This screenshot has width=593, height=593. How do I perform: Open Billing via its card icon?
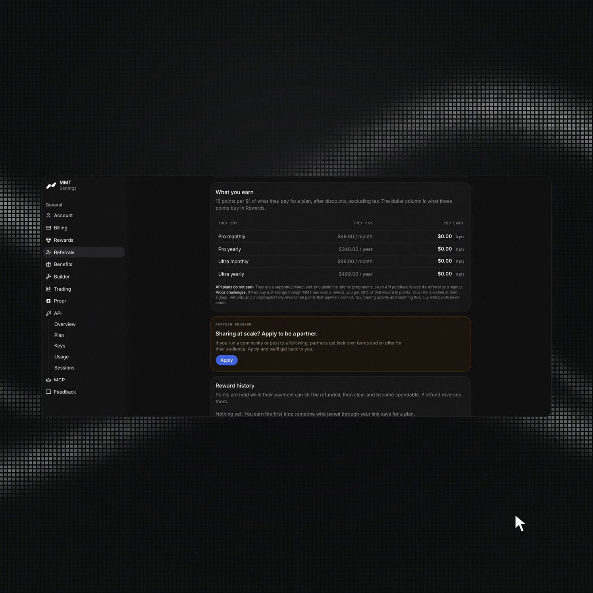(48, 228)
